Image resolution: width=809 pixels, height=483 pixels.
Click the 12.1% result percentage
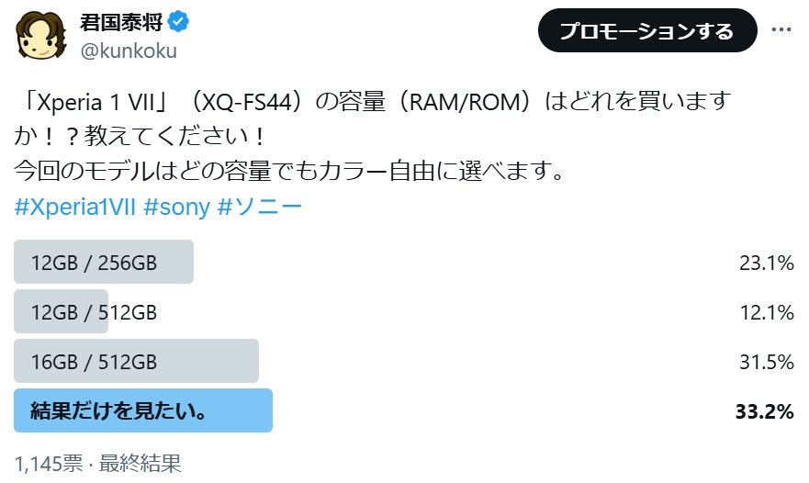(x=767, y=313)
